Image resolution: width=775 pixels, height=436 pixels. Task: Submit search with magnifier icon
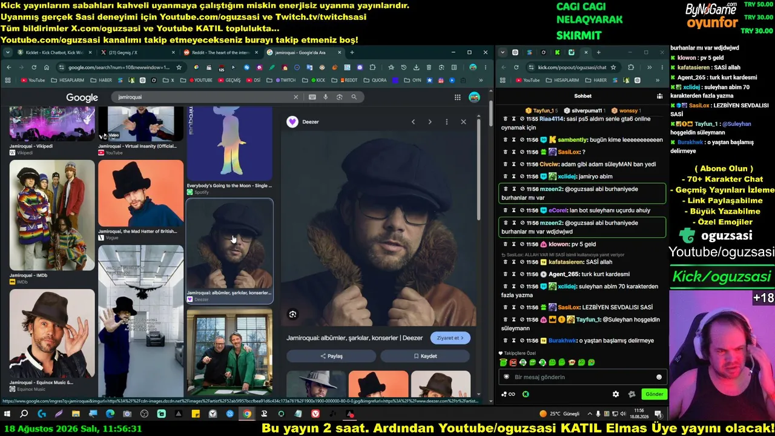click(354, 97)
